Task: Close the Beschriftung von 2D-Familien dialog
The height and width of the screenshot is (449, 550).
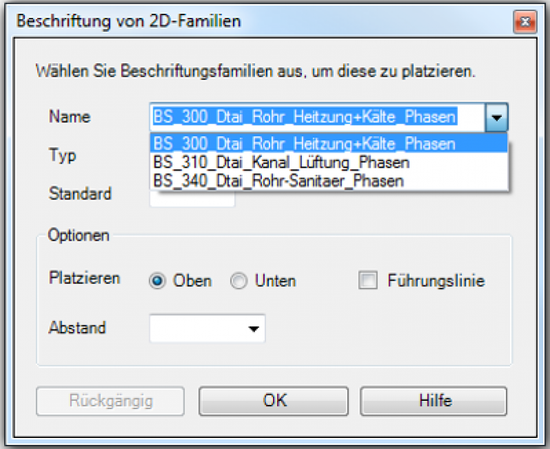Action: click(x=525, y=21)
